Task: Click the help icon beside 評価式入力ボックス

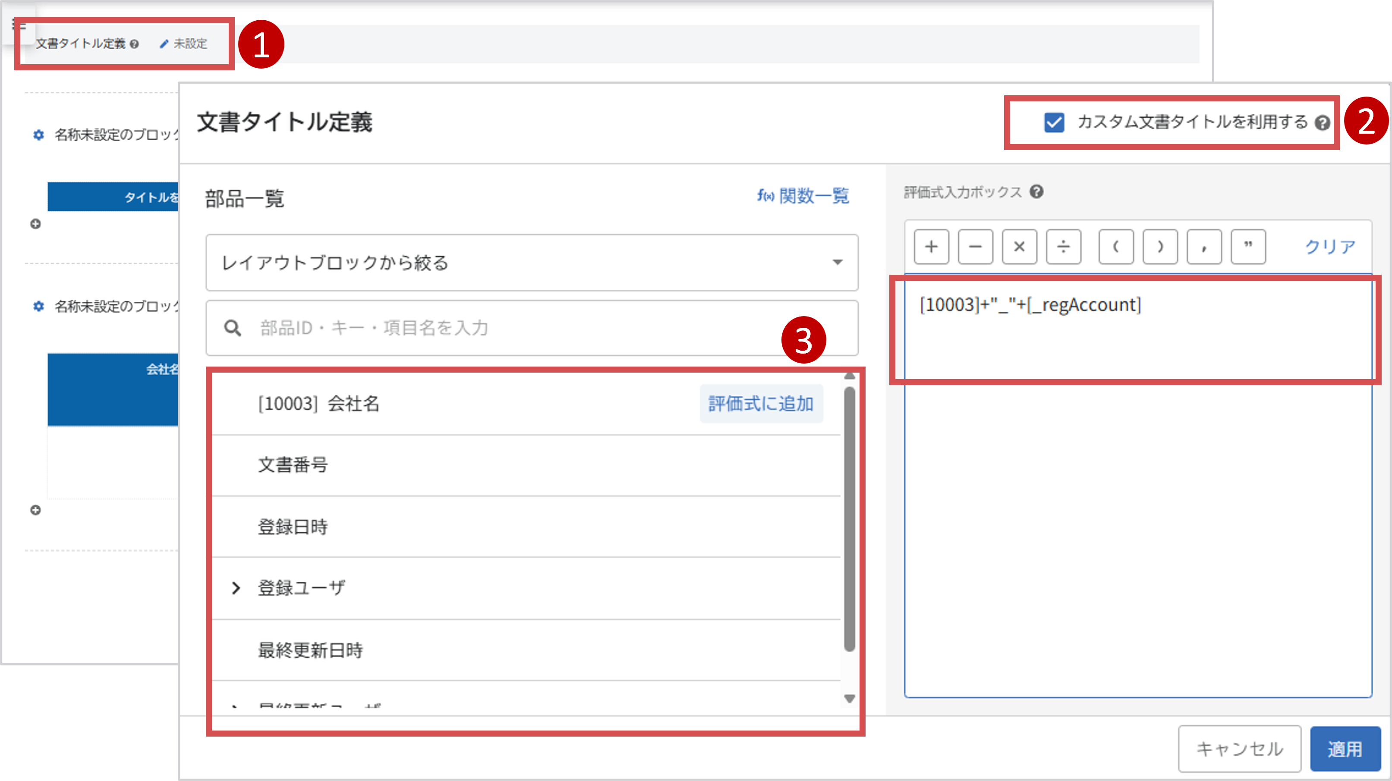Action: tap(1036, 192)
